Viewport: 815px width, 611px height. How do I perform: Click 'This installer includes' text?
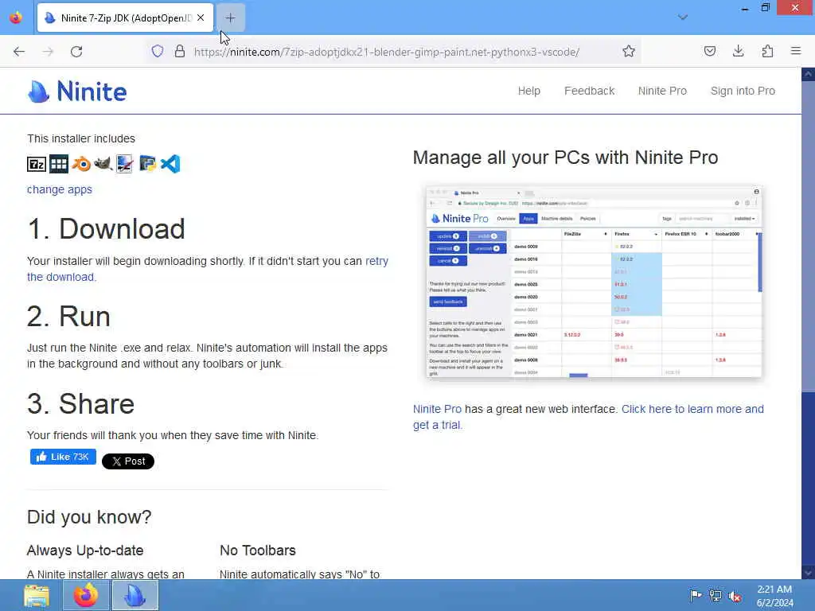tap(81, 138)
